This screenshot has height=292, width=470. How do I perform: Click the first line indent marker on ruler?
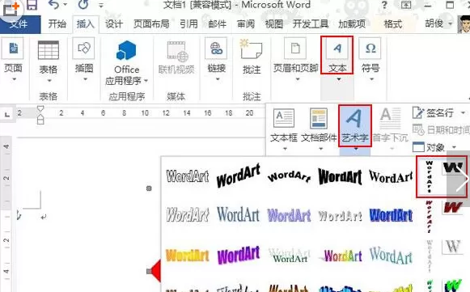(40, 108)
